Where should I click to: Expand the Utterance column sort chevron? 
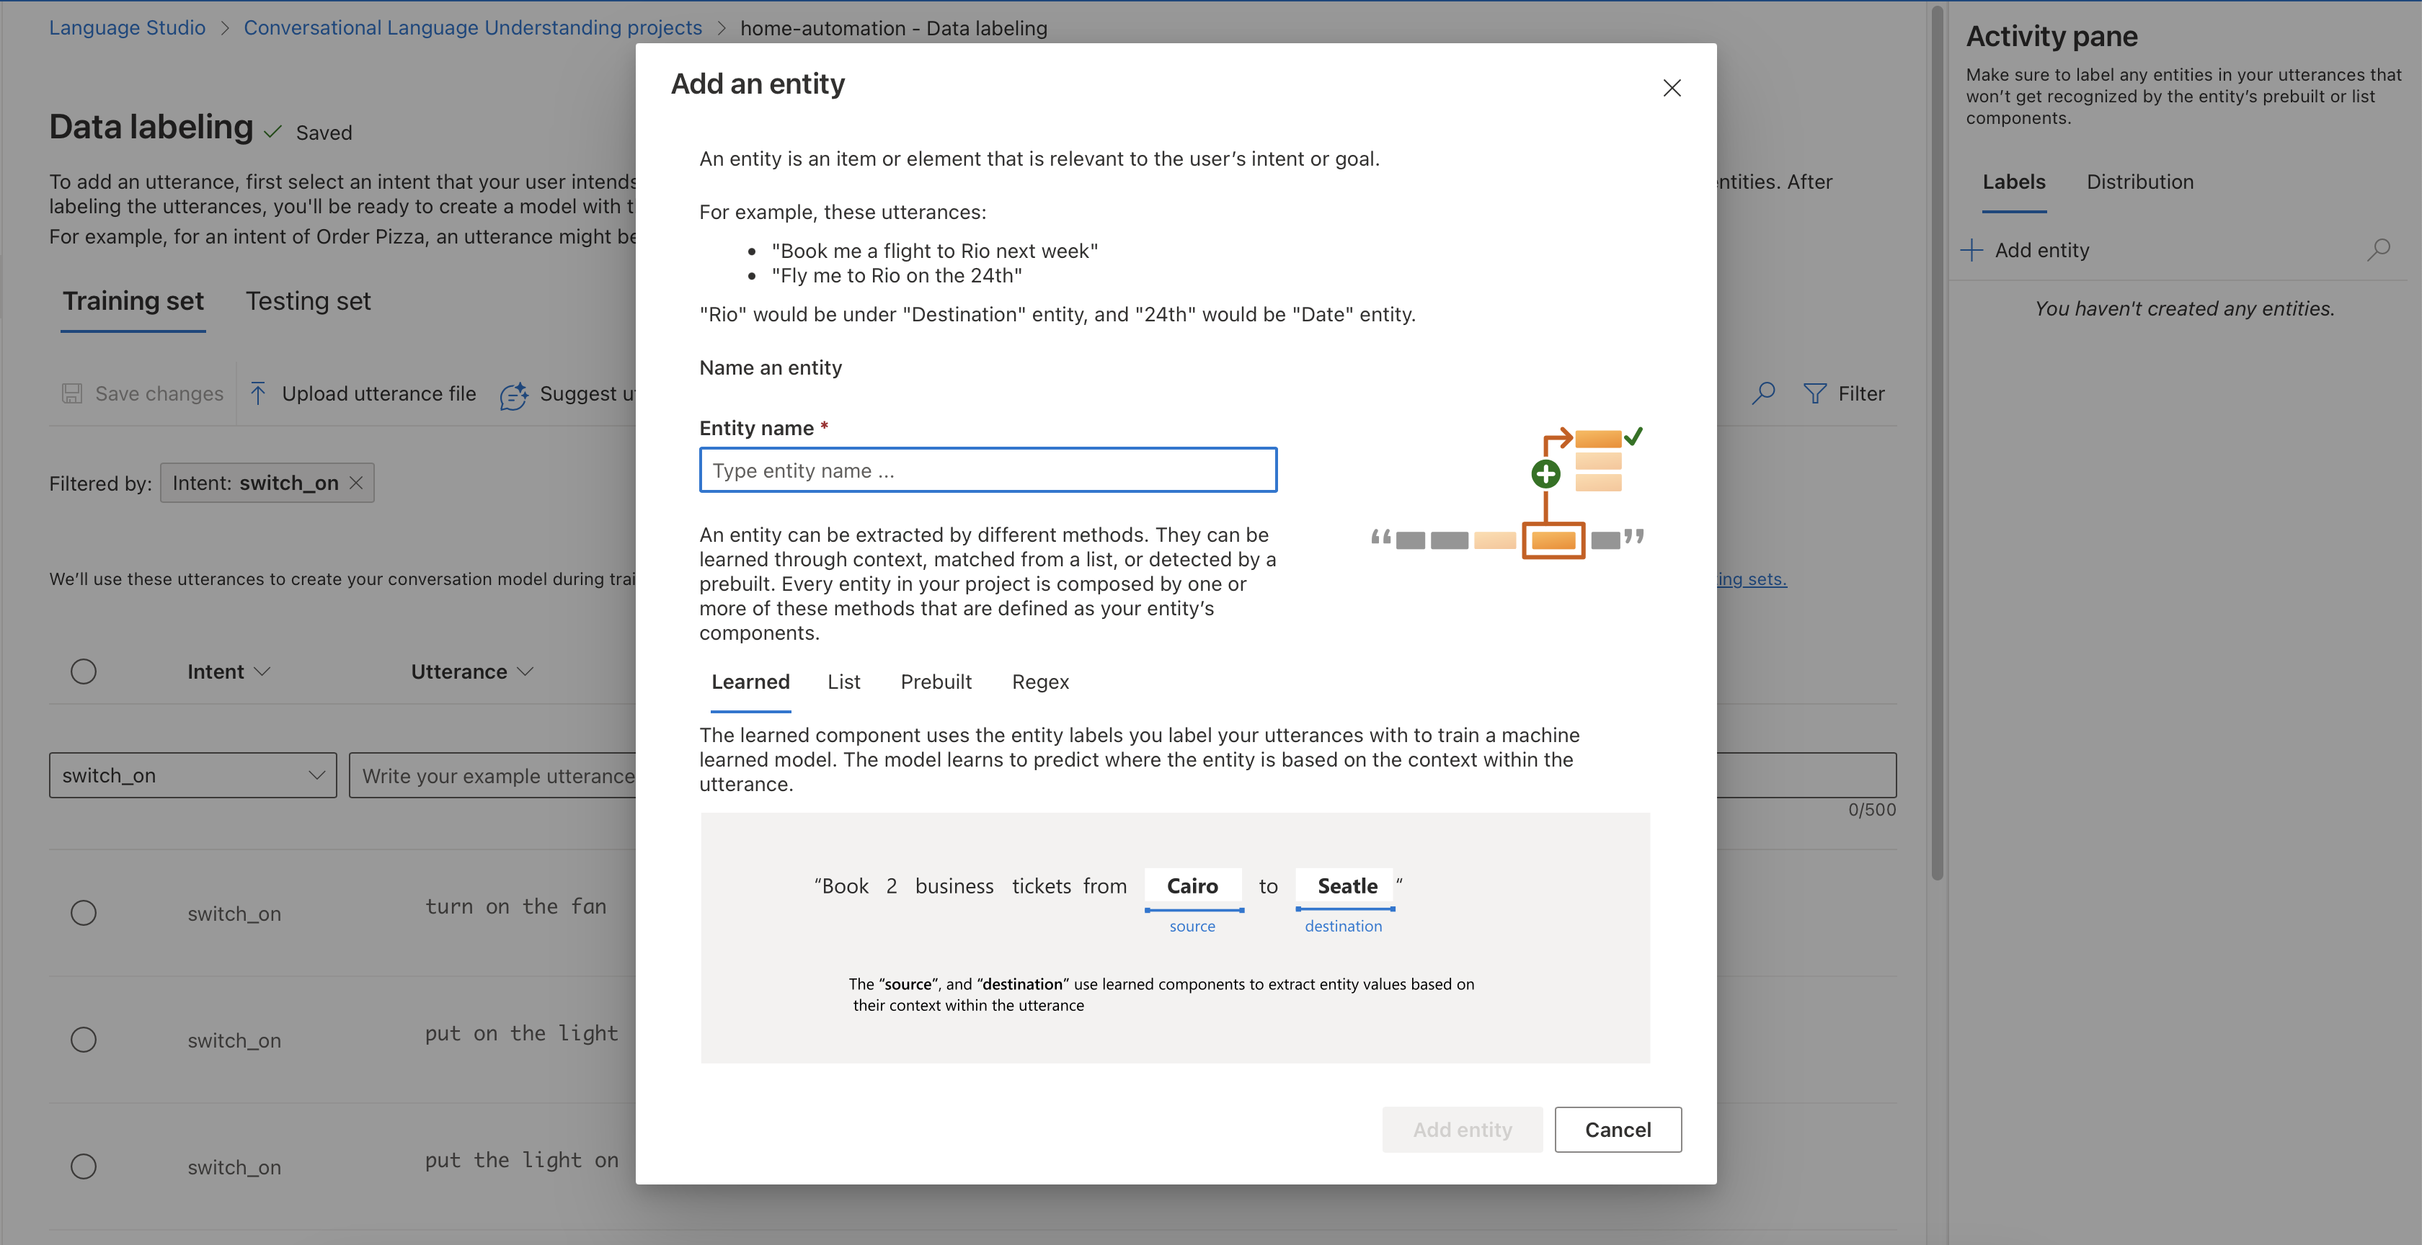[525, 671]
